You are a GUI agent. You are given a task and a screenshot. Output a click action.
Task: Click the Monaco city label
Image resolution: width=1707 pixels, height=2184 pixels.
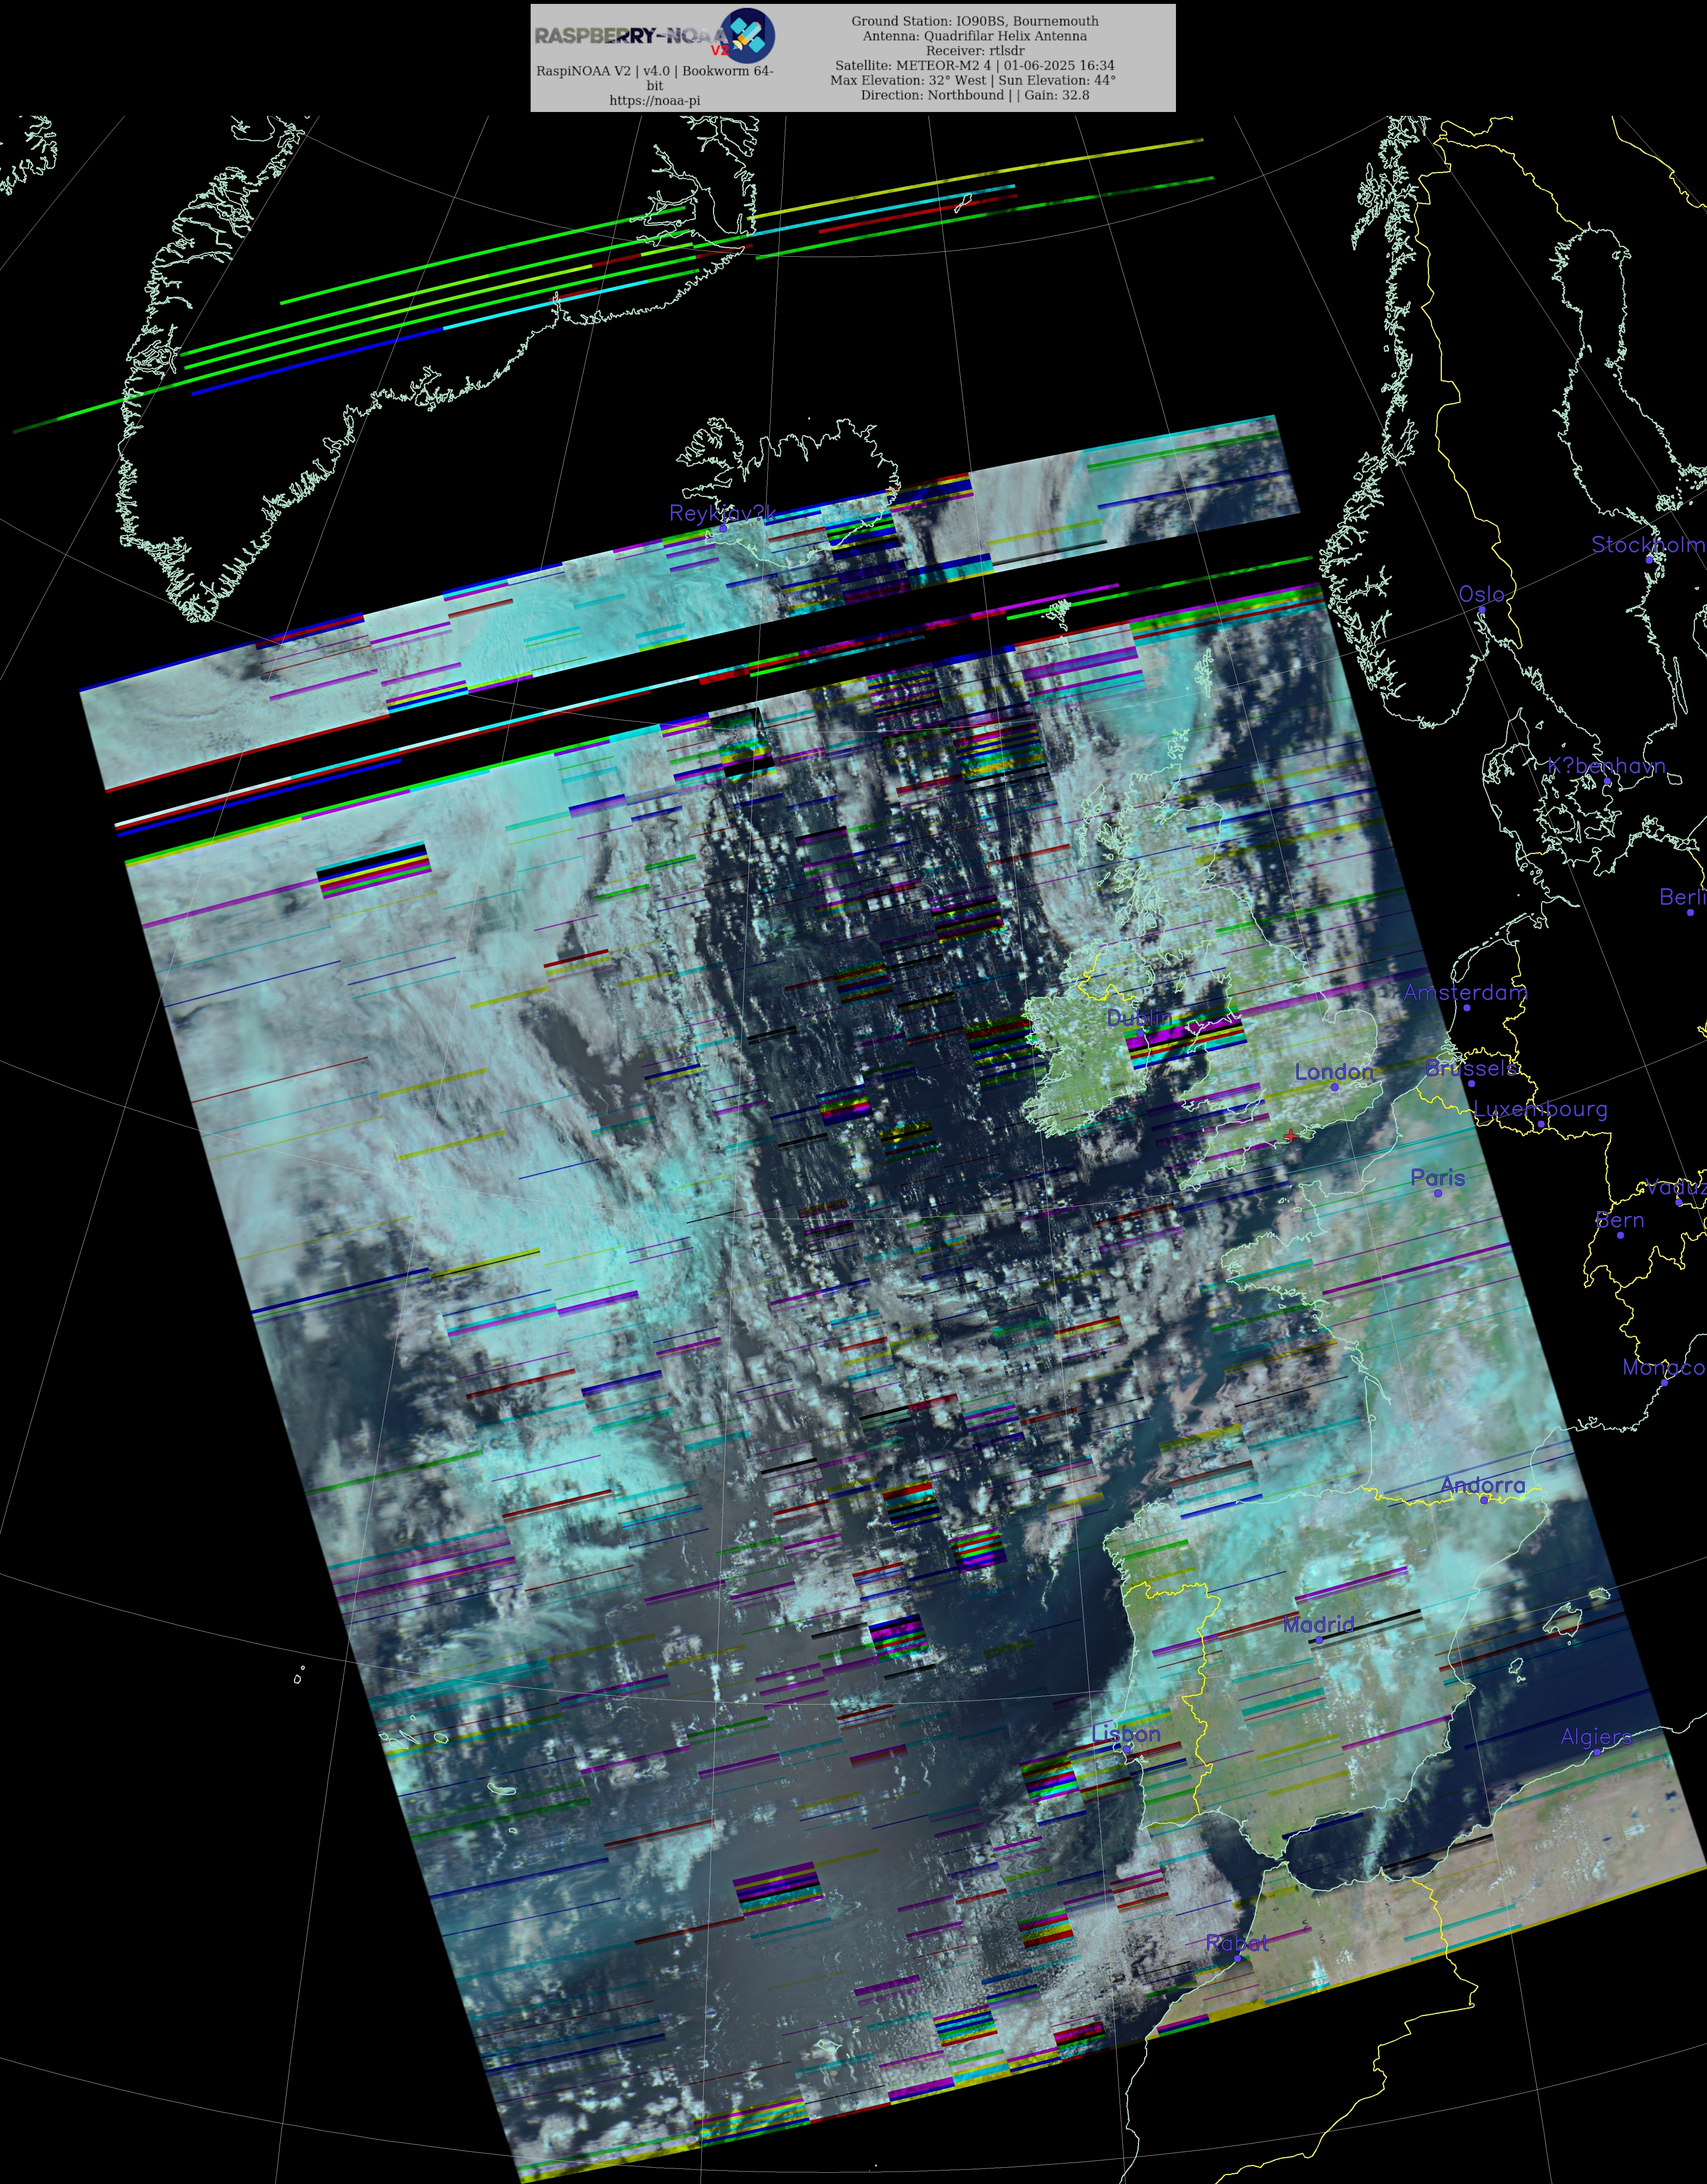1664,1367
